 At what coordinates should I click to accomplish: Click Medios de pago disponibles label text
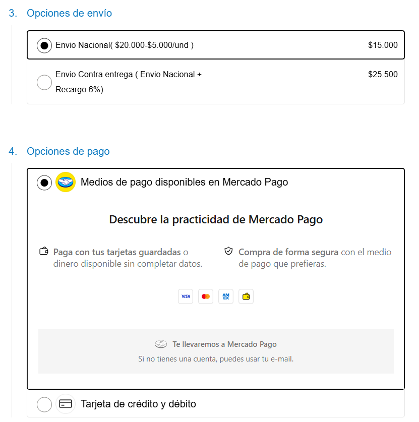(184, 182)
